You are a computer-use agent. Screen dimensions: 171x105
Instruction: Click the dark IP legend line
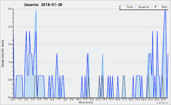pyautogui.click(x=152, y=7)
